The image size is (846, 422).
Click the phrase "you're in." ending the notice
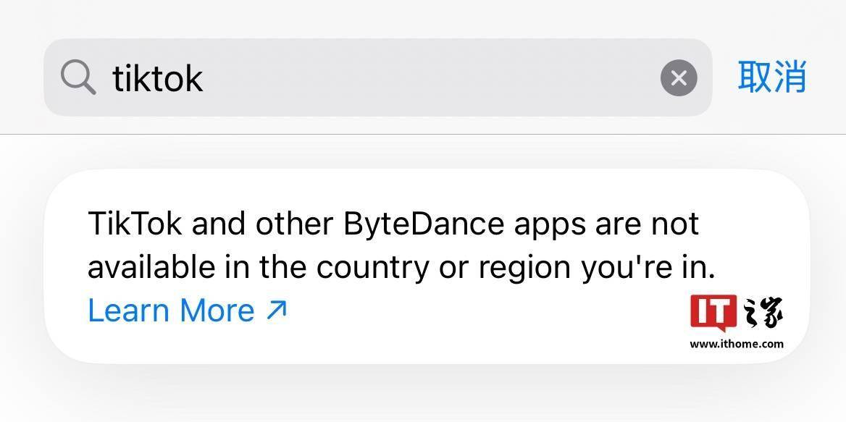coord(648,268)
